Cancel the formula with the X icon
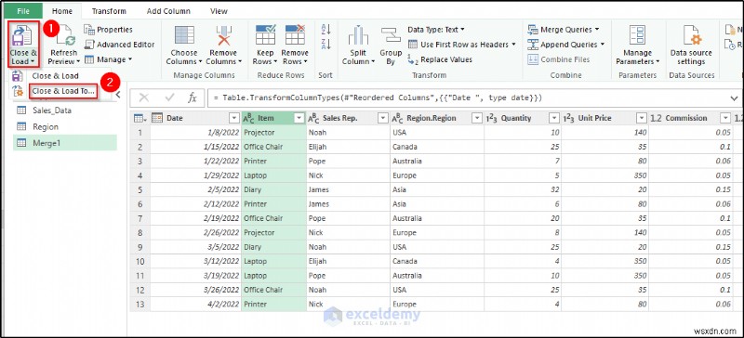744x338 pixels. click(x=144, y=97)
